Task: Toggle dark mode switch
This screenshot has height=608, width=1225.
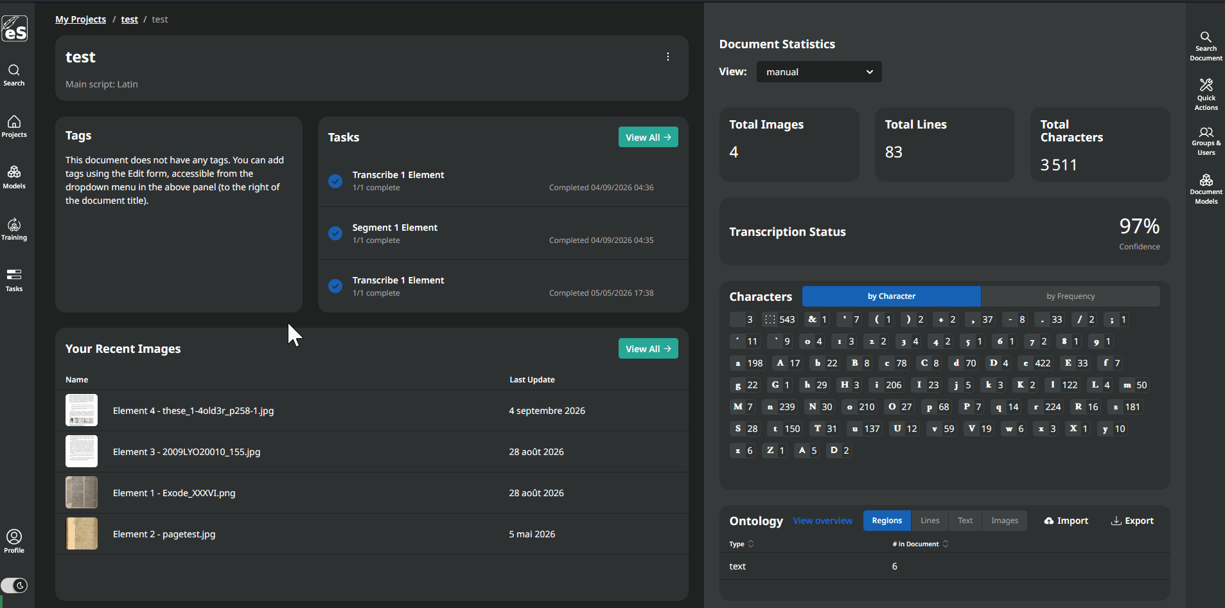Action: pyautogui.click(x=14, y=586)
